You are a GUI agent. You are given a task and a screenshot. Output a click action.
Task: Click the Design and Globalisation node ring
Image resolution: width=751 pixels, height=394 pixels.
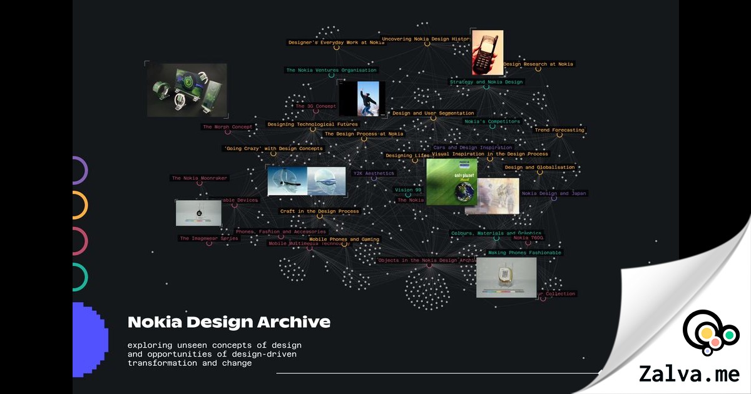point(540,173)
